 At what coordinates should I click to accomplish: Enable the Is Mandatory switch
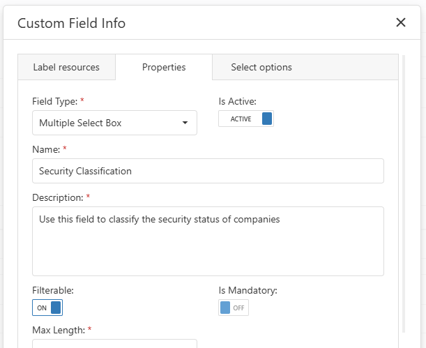click(234, 308)
